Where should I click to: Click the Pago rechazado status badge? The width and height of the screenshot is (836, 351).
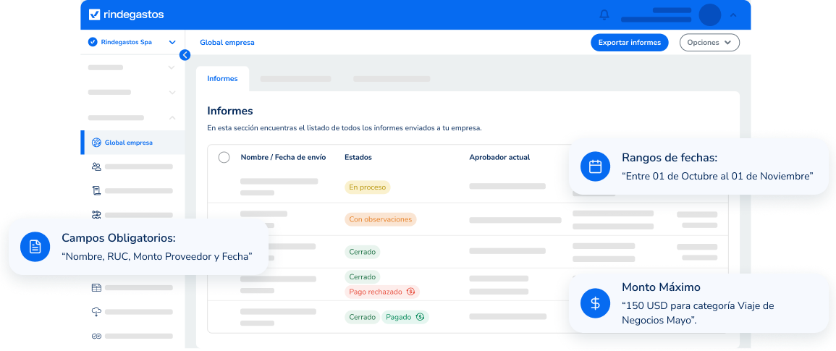[x=381, y=292]
